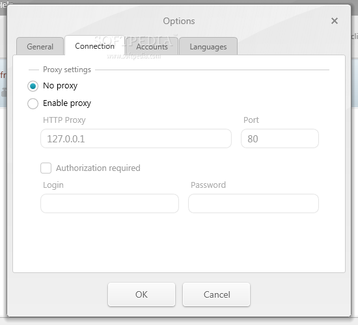Click the Proxy settings group heading
Image resolution: width=358 pixels, height=325 pixels.
(x=67, y=70)
